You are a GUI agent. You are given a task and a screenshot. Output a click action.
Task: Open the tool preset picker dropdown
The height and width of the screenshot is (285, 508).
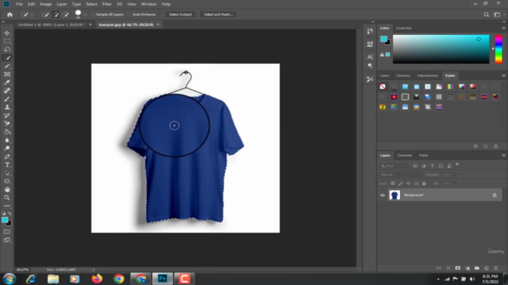pyautogui.click(x=32, y=14)
